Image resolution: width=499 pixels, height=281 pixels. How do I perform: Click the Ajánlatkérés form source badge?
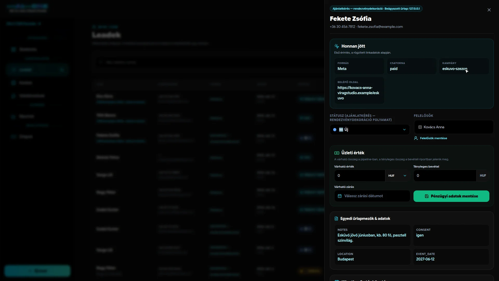click(376, 9)
